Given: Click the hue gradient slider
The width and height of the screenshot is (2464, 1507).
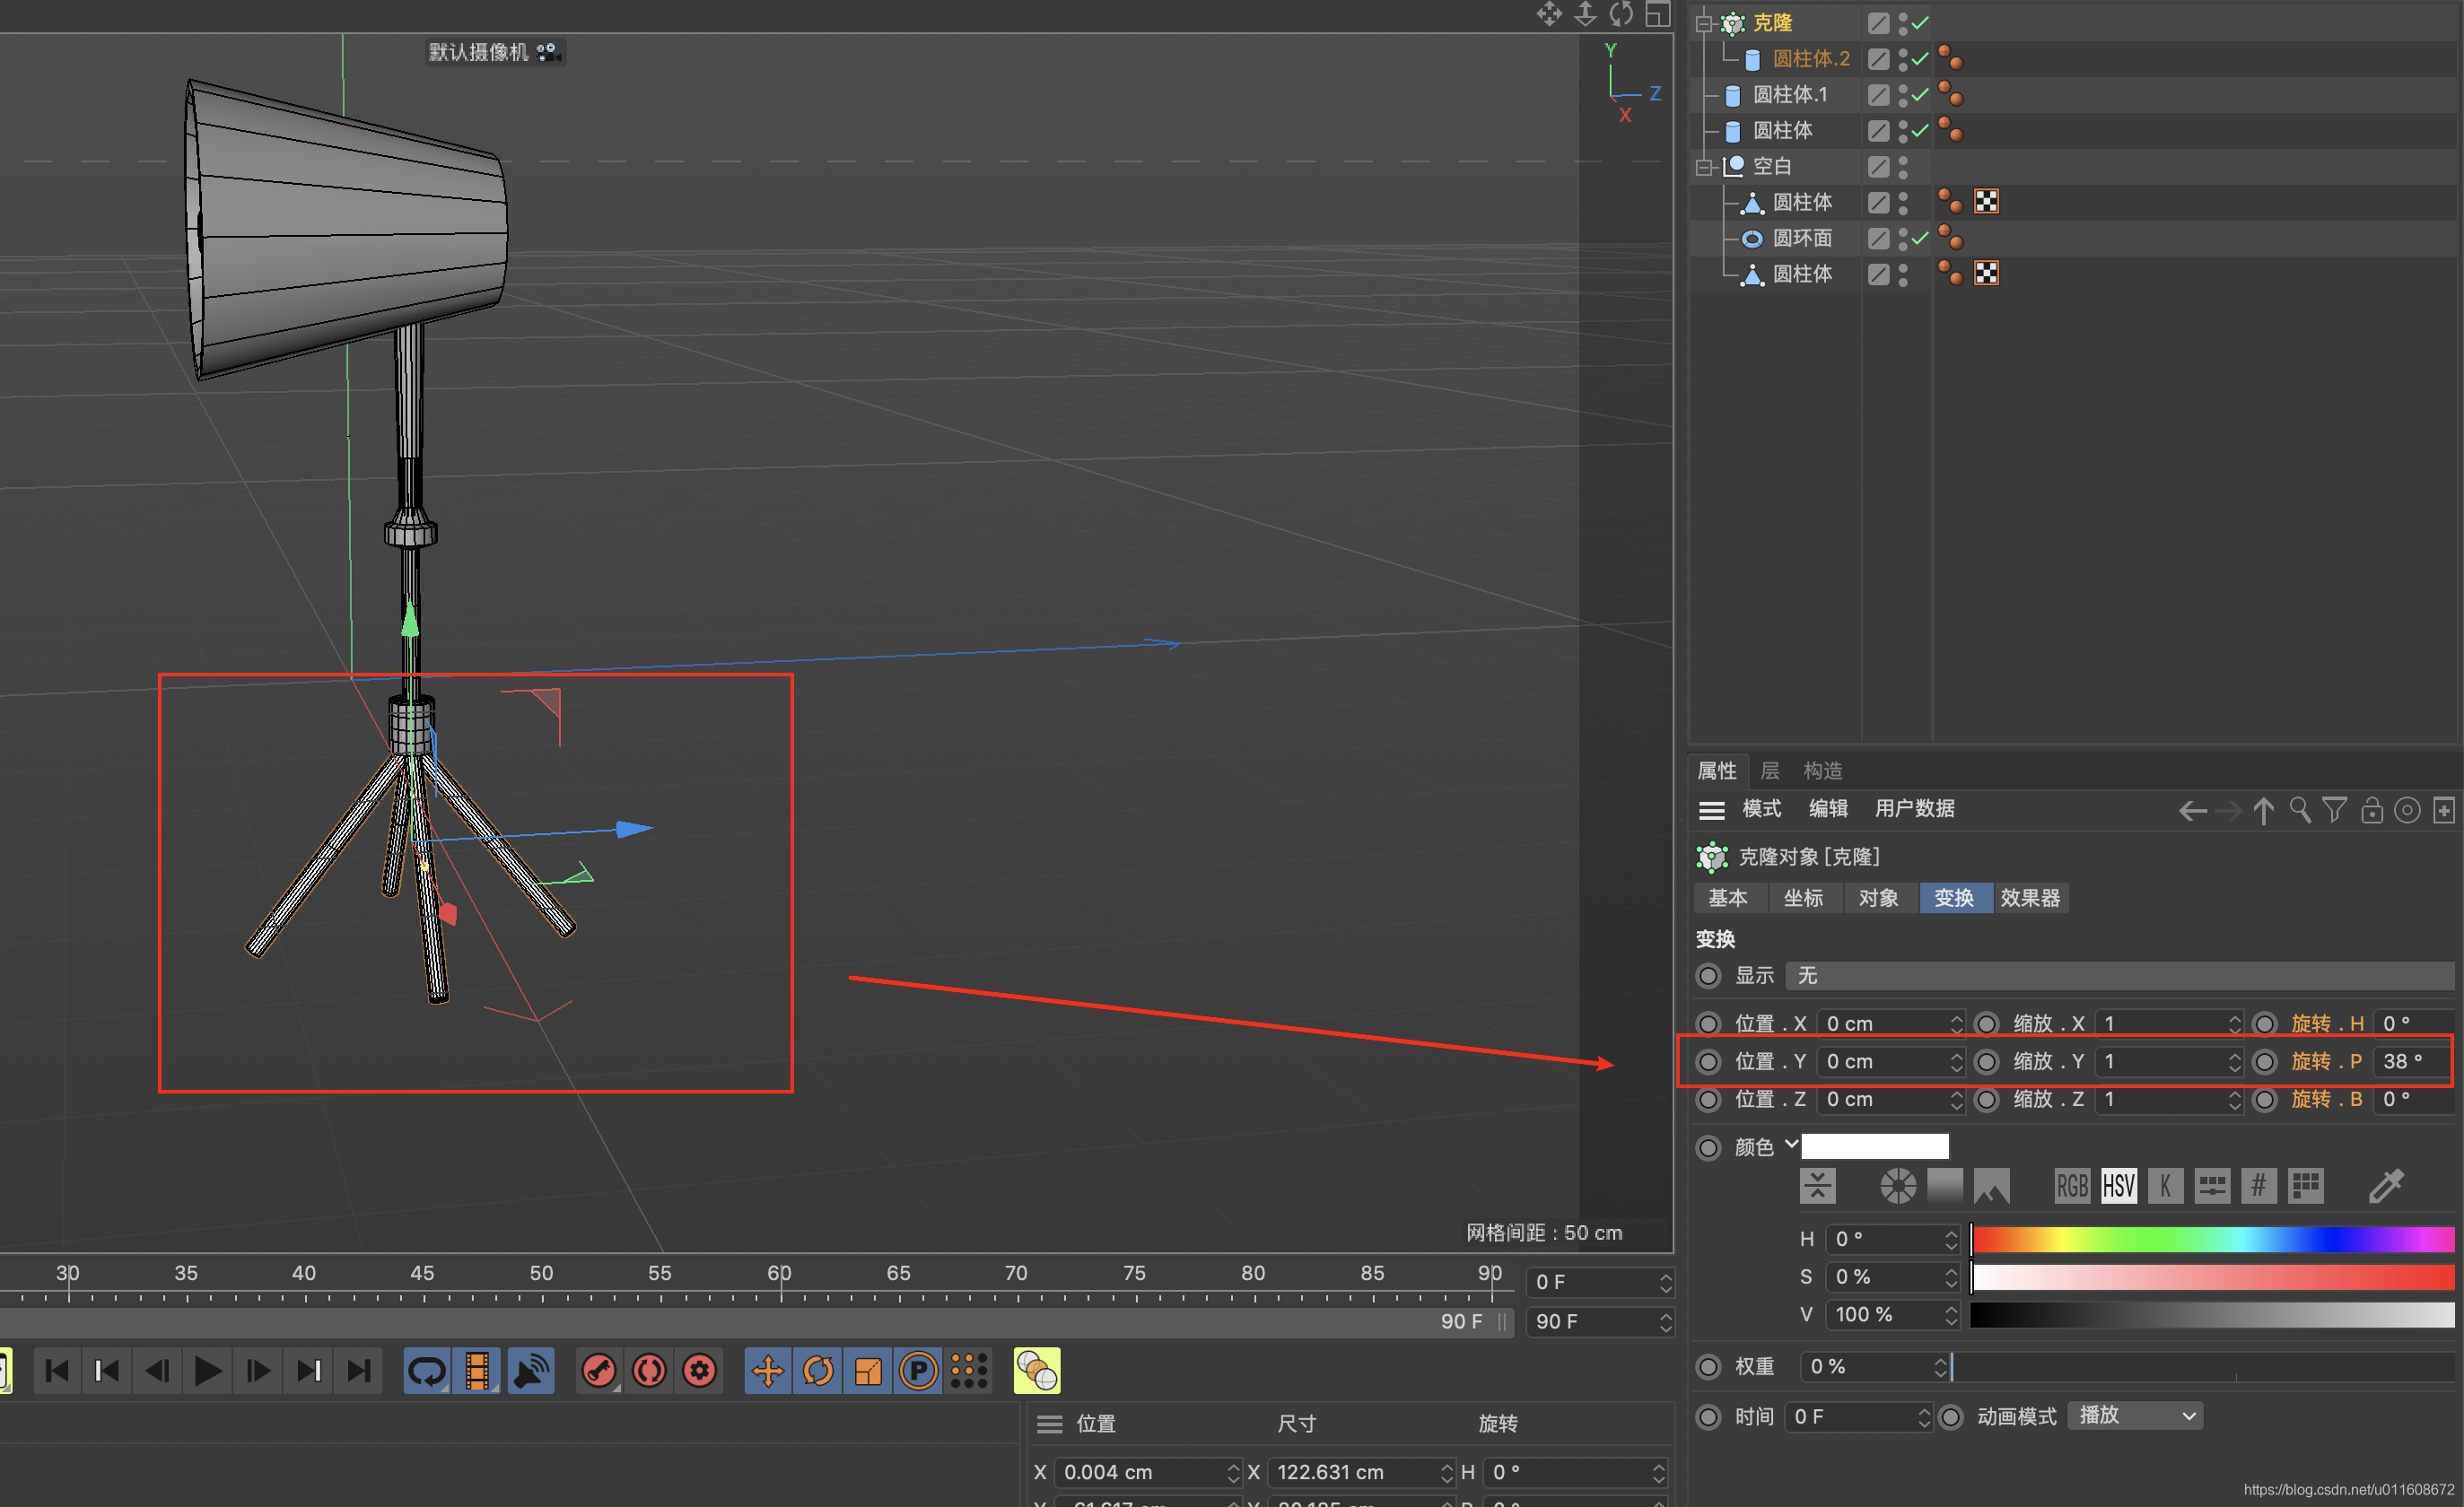Looking at the screenshot, I should 2212,1239.
